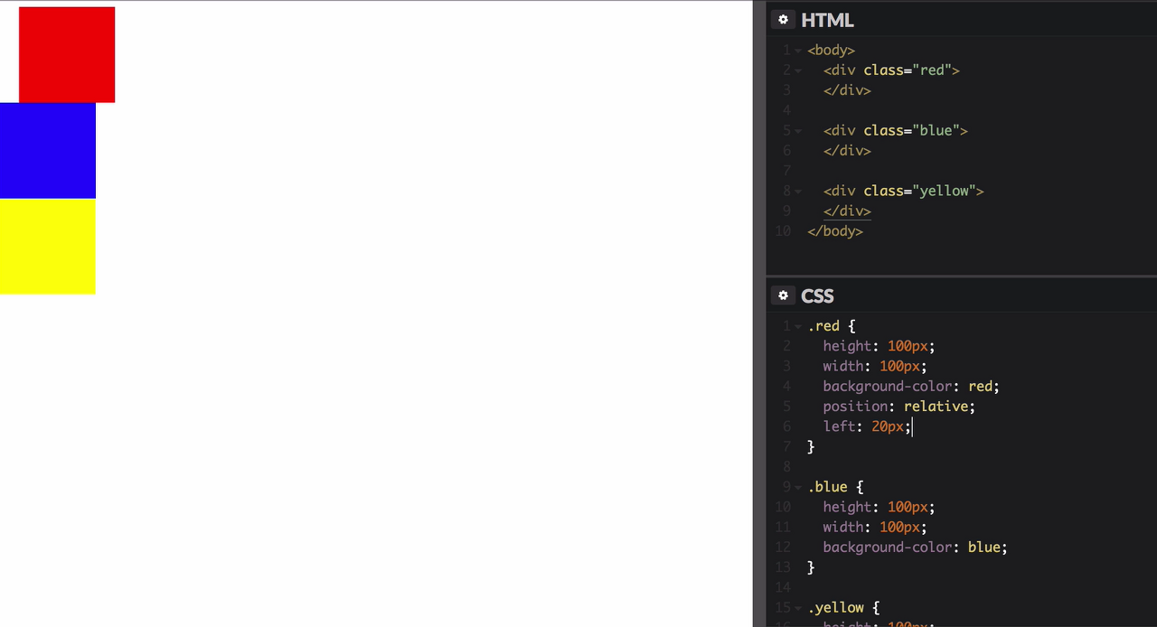The image size is (1157, 627).
Task: Click the closing </div> on HTML line 6
Action: [847, 151]
